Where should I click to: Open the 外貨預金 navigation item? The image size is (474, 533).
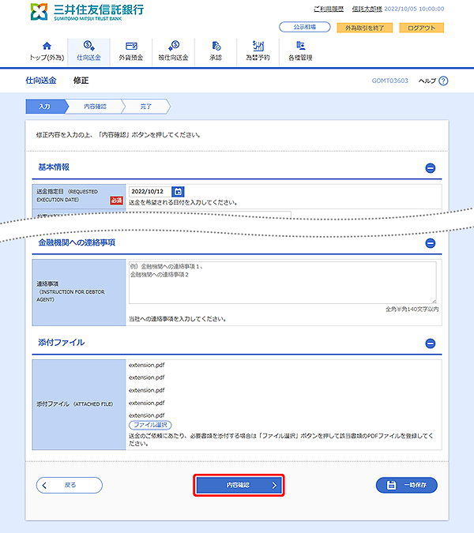click(x=131, y=51)
